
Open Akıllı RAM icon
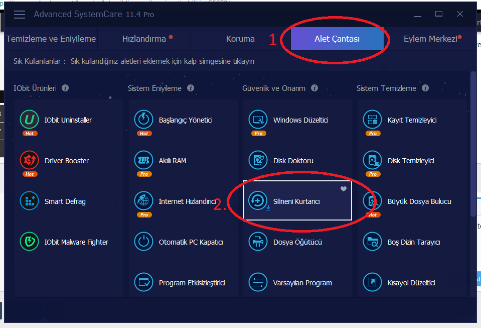(143, 160)
